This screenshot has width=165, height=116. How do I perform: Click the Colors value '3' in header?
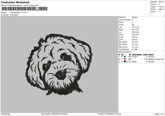[x=159, y=4]
